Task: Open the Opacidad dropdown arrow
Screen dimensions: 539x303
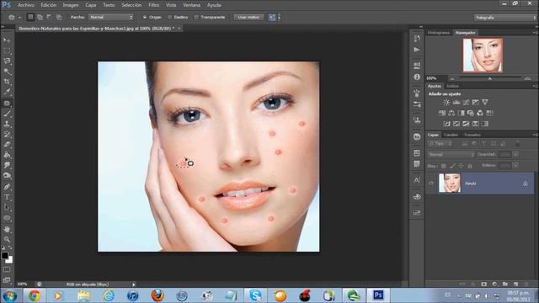Action: 515,155
